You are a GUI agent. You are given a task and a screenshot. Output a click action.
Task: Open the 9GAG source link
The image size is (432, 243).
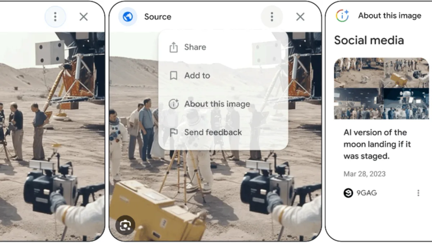[x=367, y=193]
